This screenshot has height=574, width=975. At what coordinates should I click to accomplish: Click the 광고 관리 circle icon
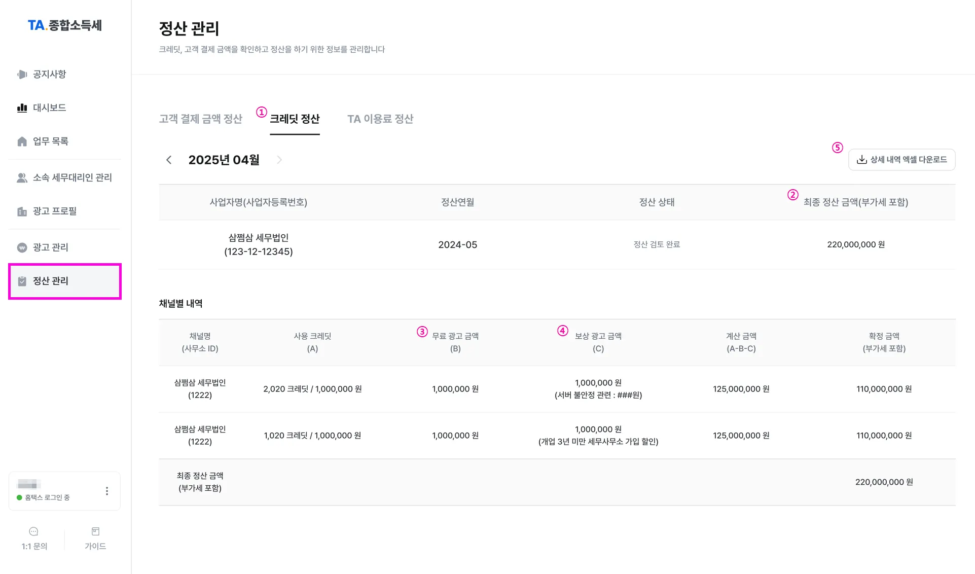22,247
